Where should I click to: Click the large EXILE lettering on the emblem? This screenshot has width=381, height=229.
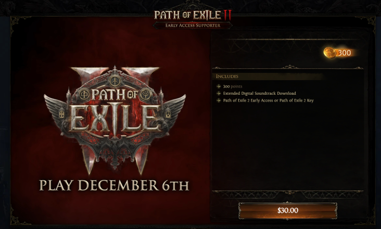tap(115, 118)
